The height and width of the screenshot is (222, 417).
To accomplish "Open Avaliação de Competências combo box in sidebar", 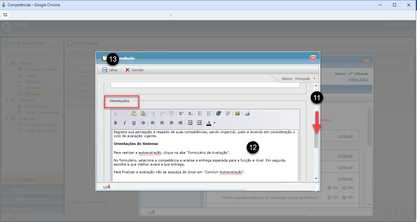I will [x=32, y=54].
